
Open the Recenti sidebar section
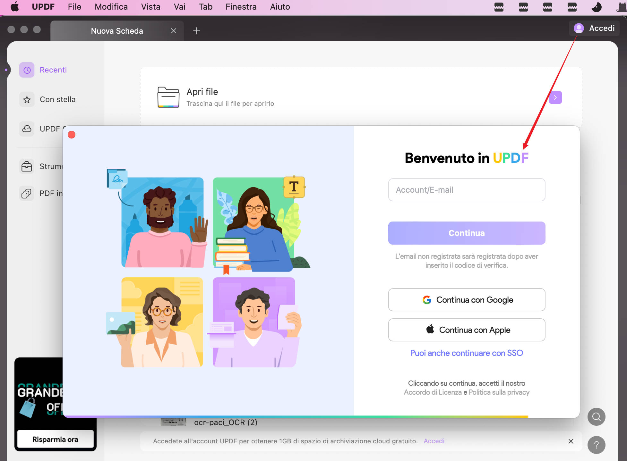point(43,70)
